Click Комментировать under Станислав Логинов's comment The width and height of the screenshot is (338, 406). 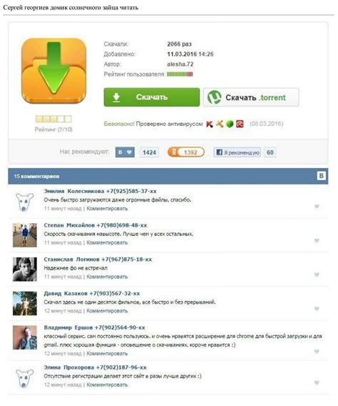pos(107,277)
